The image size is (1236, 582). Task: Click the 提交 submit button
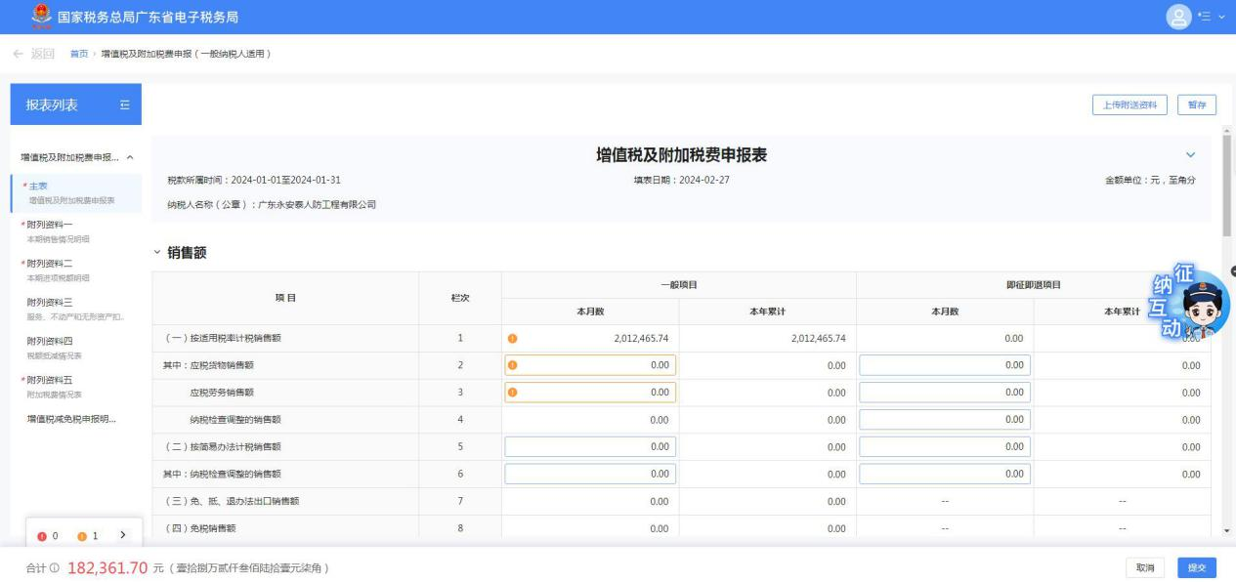(x=1197, y=567)
